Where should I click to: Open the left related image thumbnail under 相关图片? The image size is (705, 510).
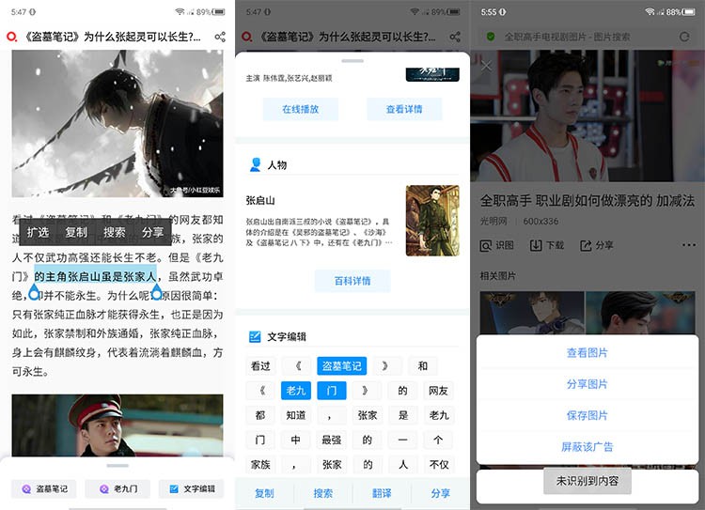point(532,313)
